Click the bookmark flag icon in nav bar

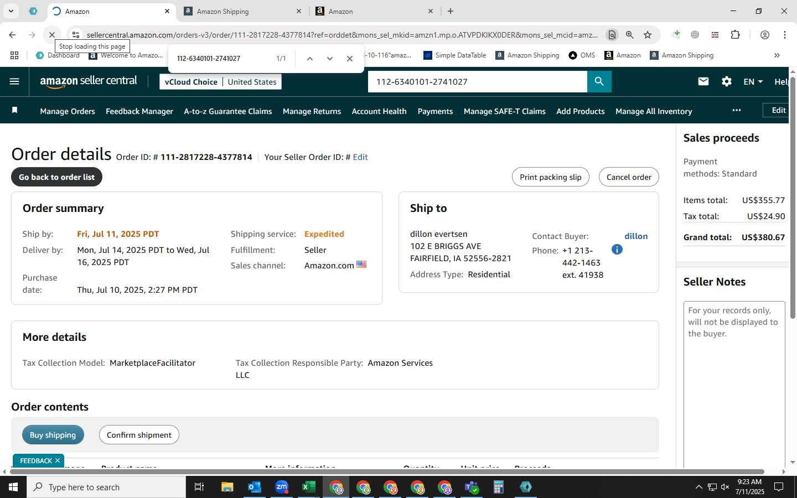tap(15, 110)
